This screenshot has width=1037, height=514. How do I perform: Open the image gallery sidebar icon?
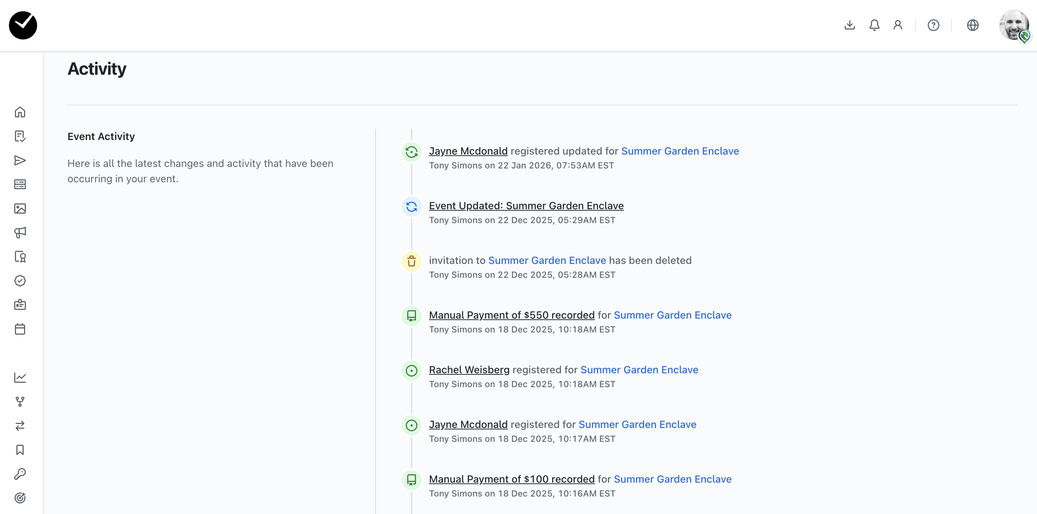click(x=20, y=208)
